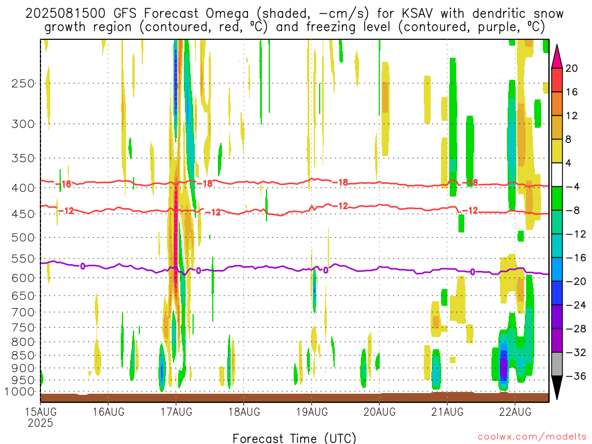The height and width of the screenshot is (444, 592).
Task: Click the pink upward arrow atop colorbar
Action: [x=557, y=58]
